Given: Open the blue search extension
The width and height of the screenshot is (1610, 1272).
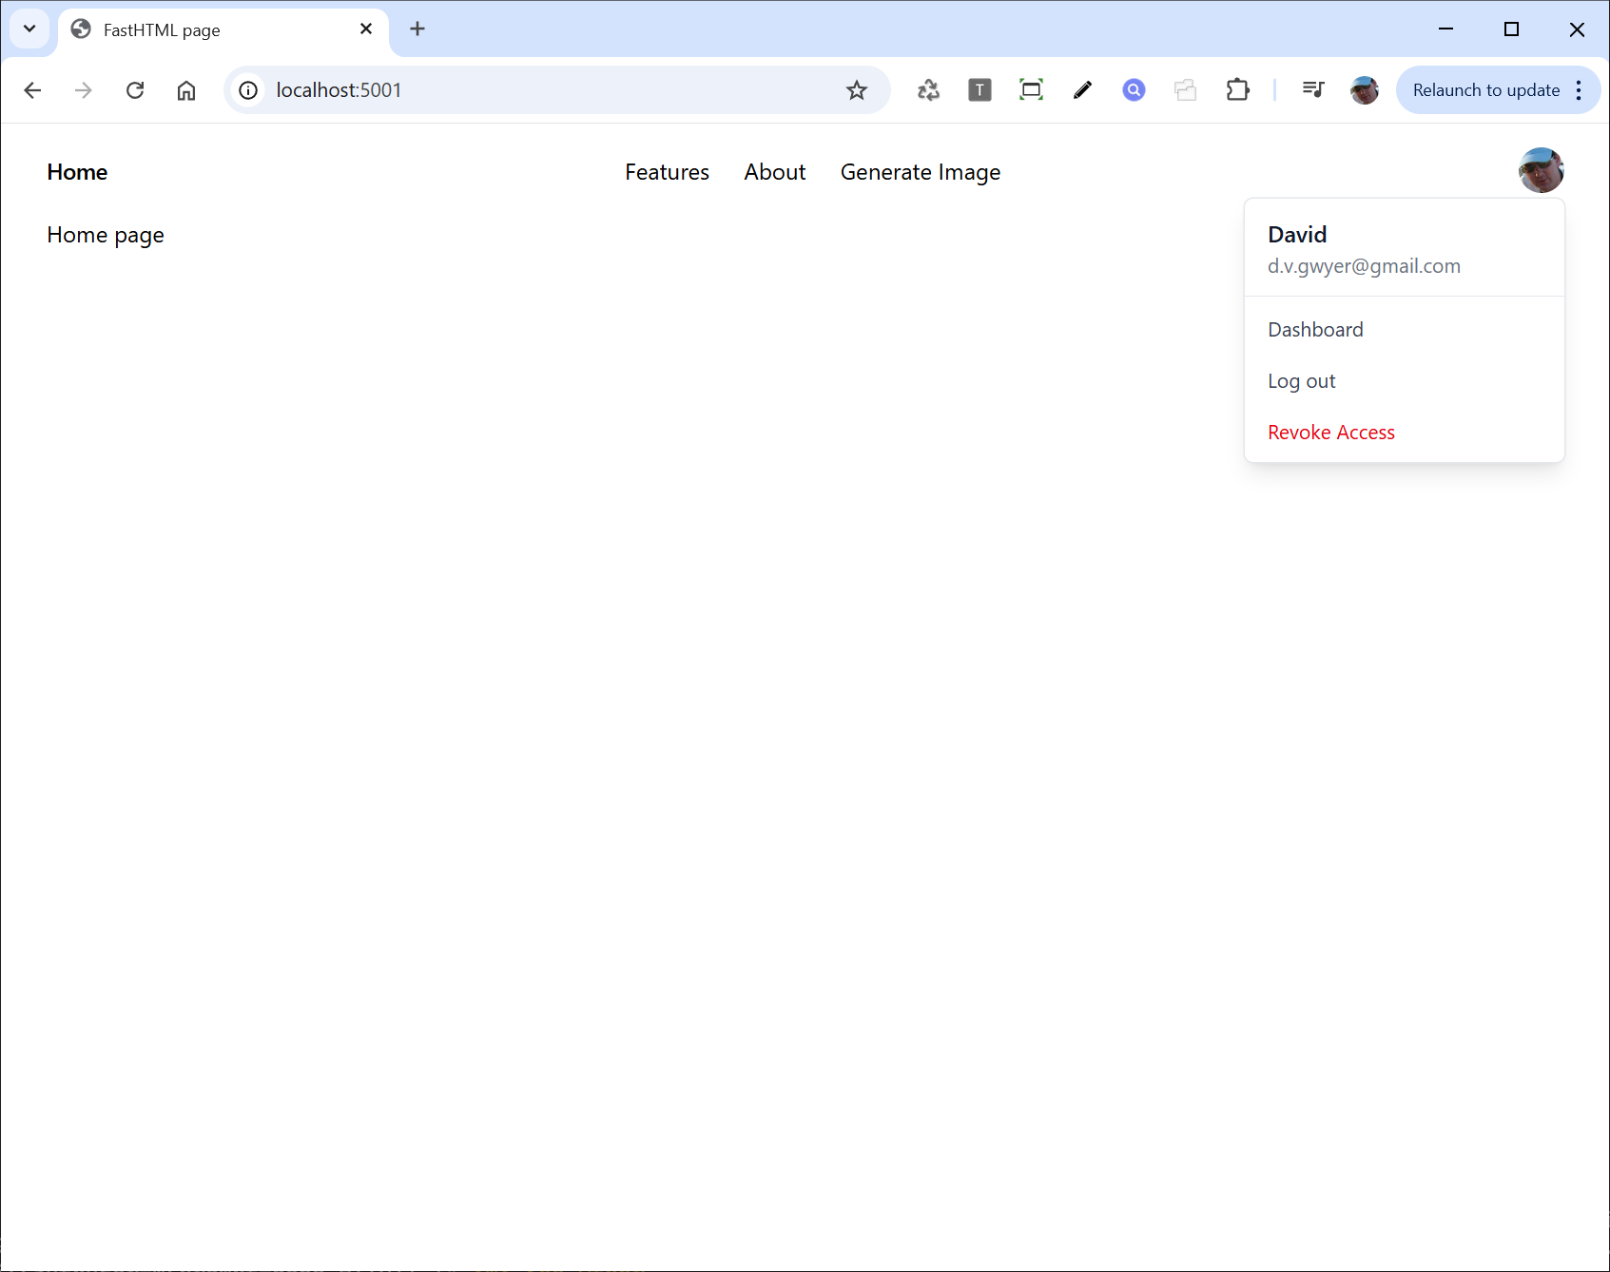Looking at the screenshot, I should 1134,90.
